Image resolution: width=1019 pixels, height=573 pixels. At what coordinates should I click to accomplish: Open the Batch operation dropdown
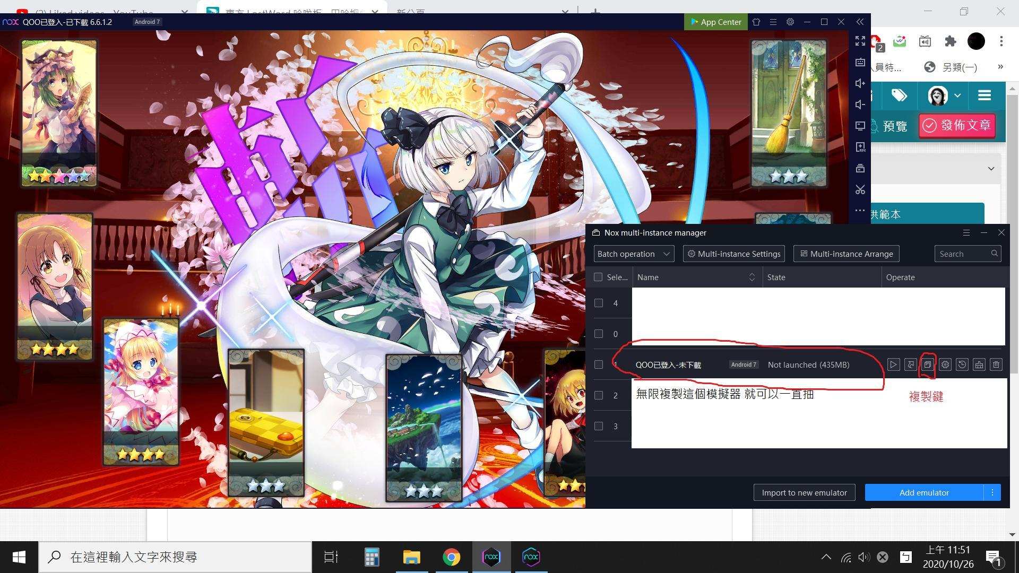[634, 254]
